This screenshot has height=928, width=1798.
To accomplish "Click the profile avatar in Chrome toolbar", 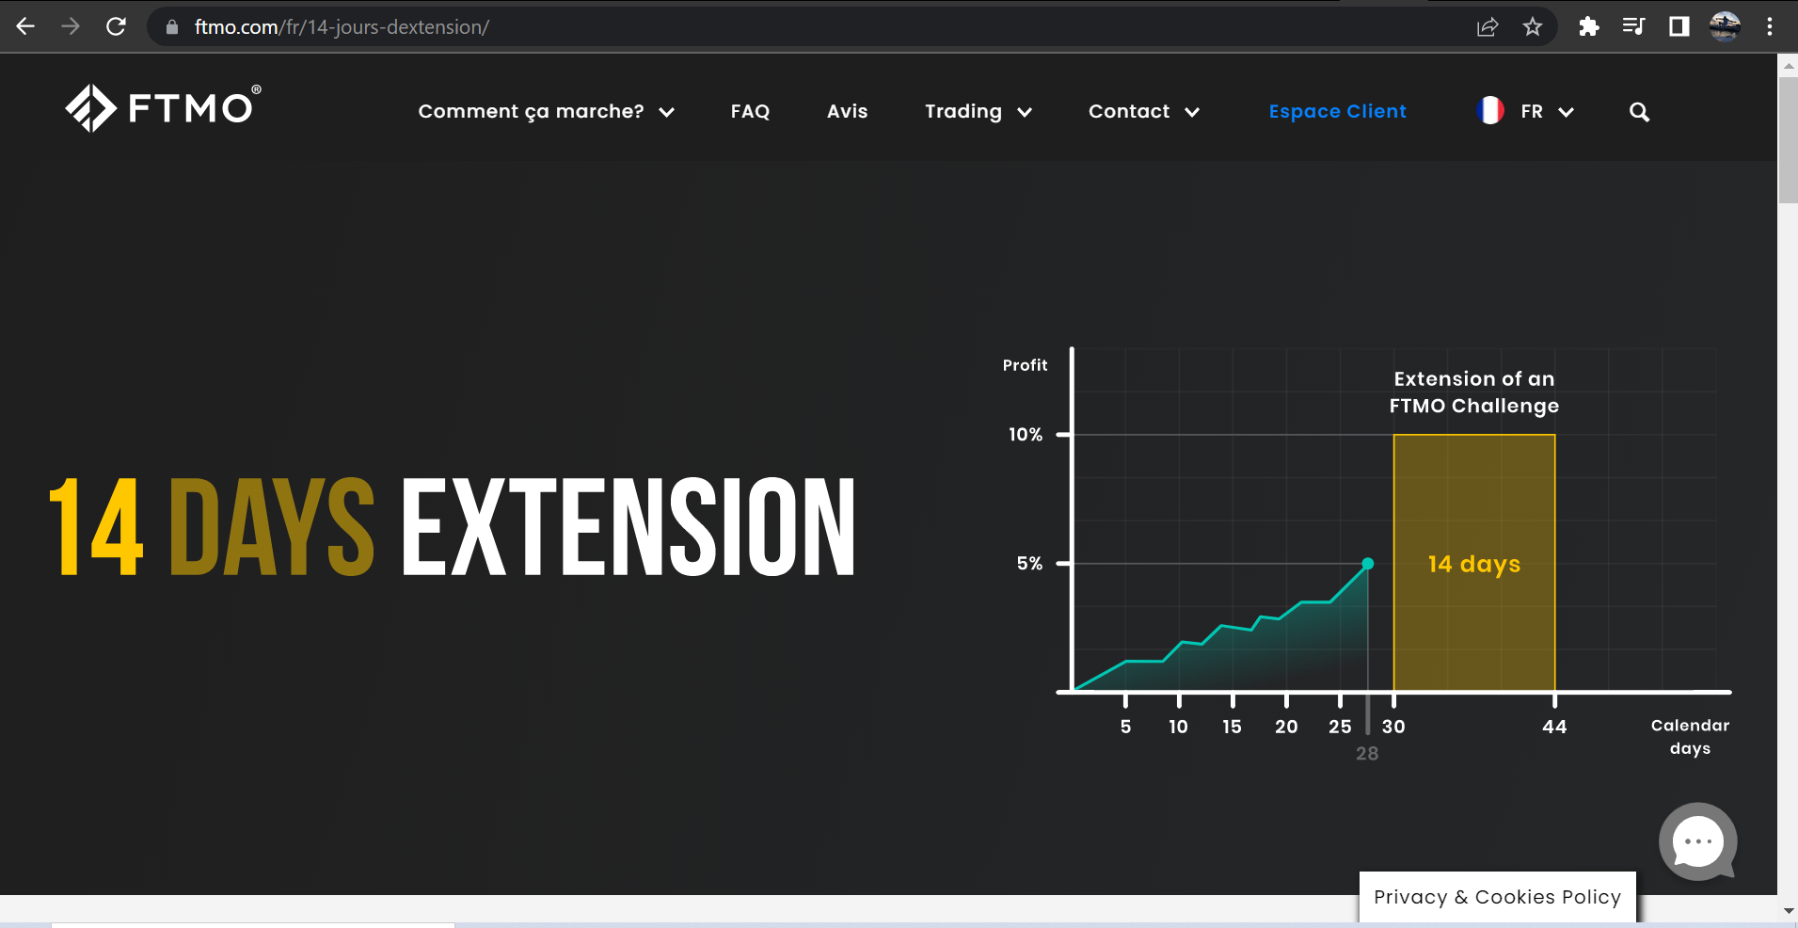I will [1725, 27].
